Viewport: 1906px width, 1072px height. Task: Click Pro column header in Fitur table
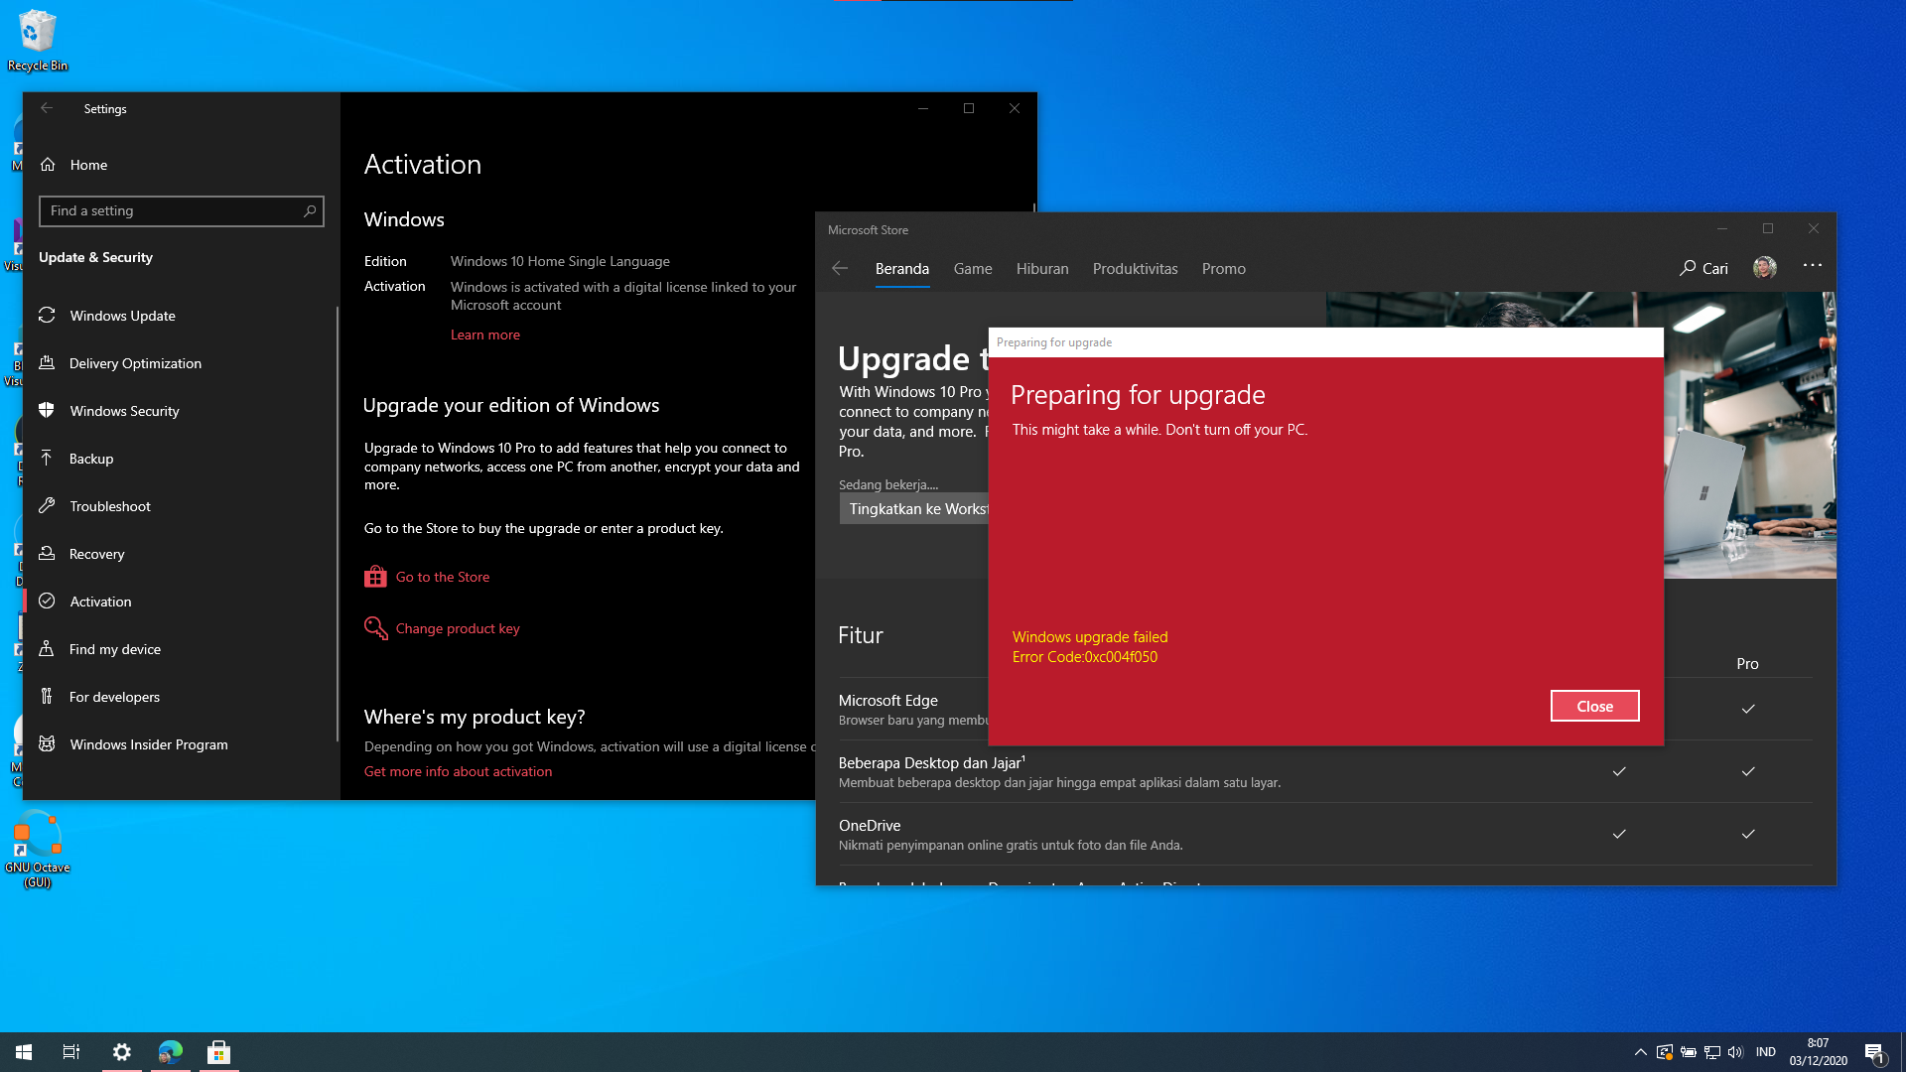click(1747, 664)
